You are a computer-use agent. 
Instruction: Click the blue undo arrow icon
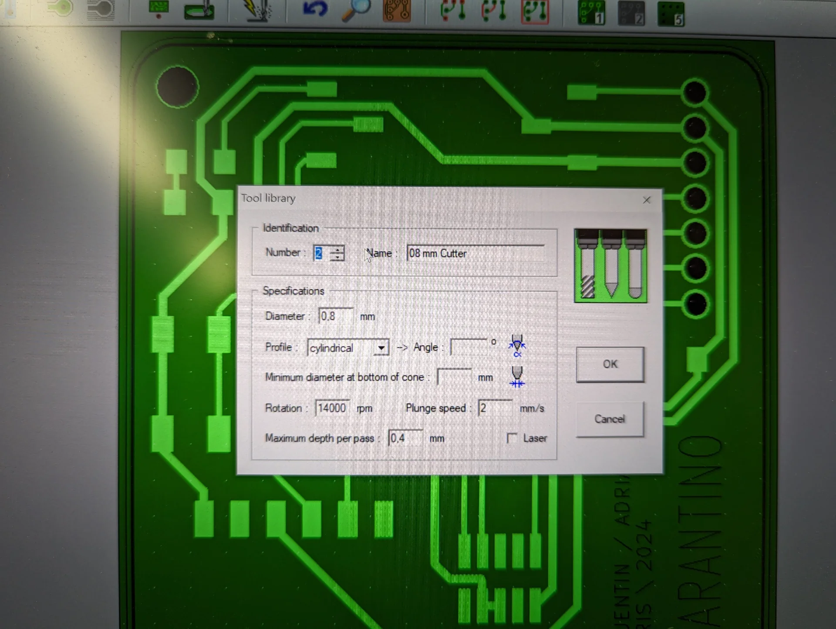coord(315,9)
